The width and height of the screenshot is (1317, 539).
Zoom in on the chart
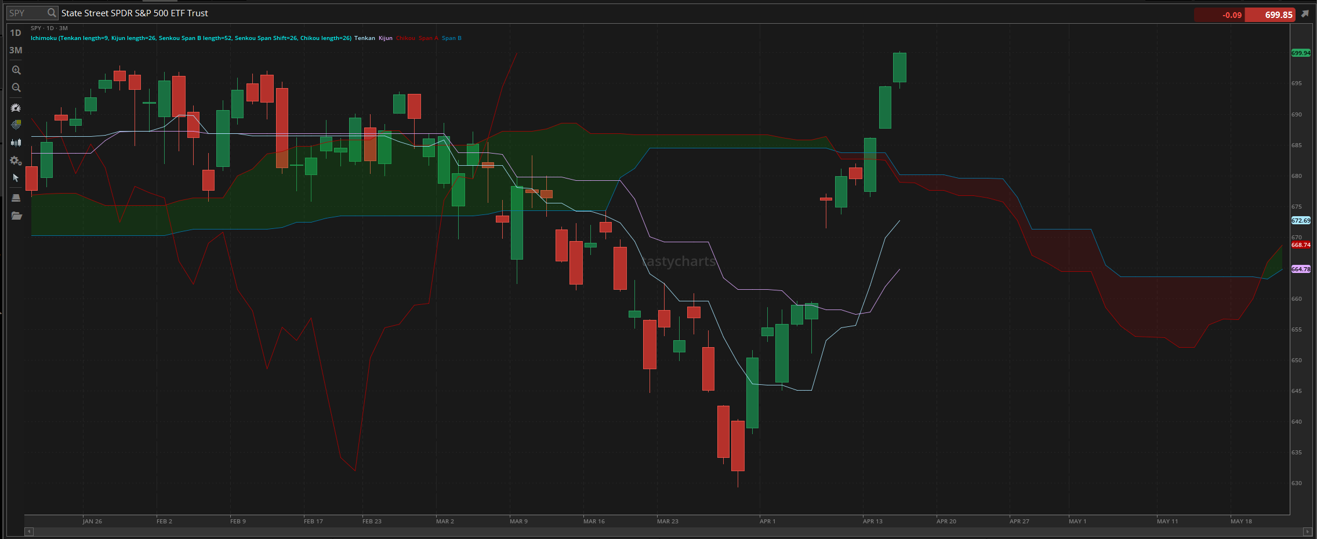click(16, 70)
